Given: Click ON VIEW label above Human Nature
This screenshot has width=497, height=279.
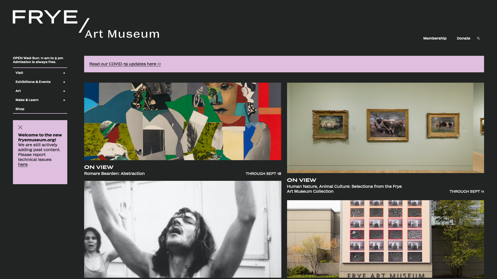Looking at the screenshot, I should (x=302, y=180).
